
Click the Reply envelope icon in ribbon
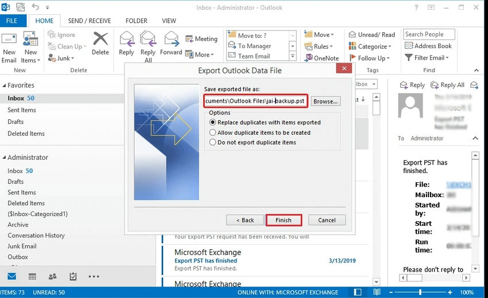(x=126, y=39)
